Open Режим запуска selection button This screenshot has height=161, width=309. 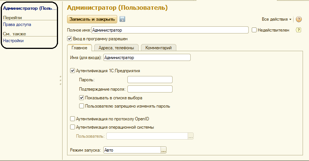coord(164,150)
